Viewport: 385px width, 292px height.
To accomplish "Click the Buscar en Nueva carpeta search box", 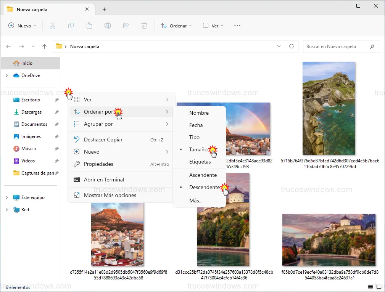I will tap(336, 47).
